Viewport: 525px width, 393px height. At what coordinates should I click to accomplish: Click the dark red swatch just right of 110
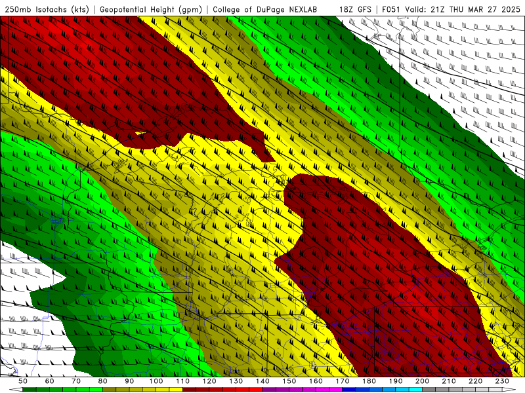click(x=190, y=390)
